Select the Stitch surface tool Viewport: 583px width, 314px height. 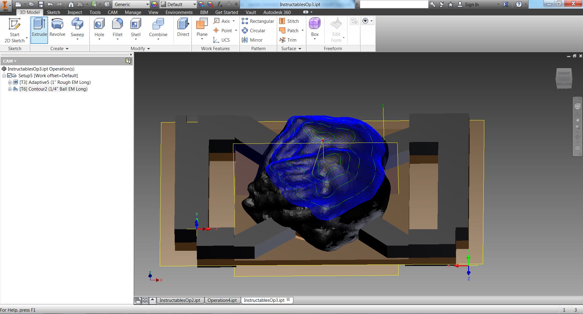289,21
